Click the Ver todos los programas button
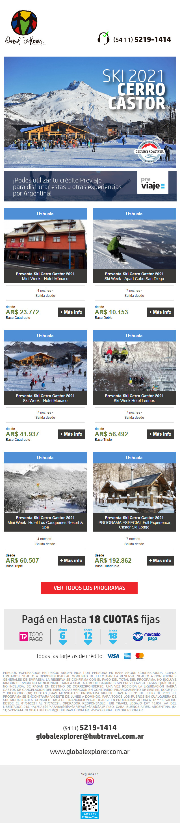The image size is (180, 823). tap(89, 588)
